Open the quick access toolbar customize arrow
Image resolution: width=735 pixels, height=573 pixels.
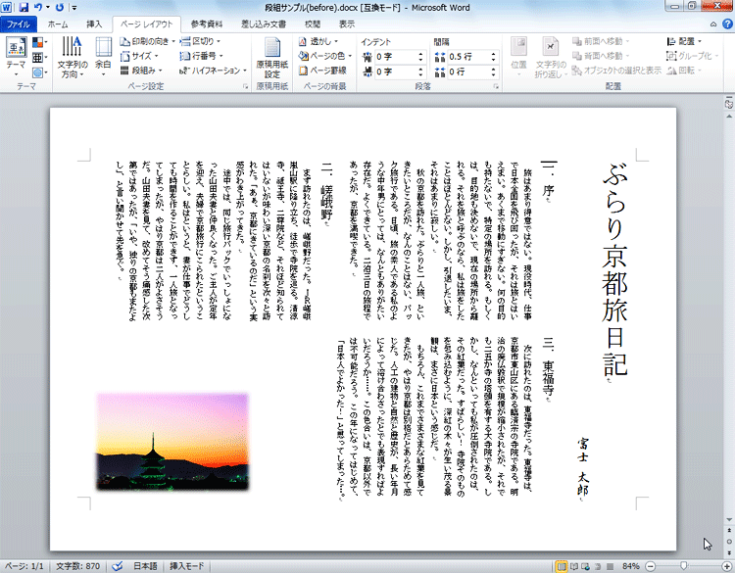73,8
